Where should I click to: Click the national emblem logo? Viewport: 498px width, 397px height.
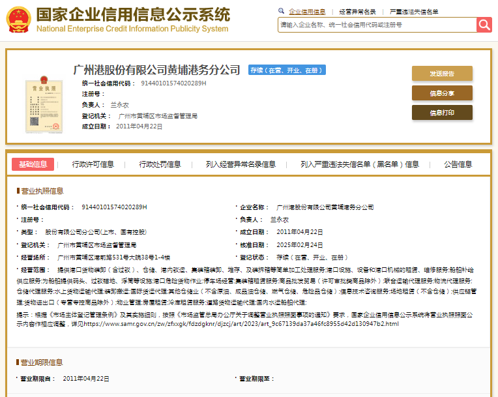click(19, 20)
